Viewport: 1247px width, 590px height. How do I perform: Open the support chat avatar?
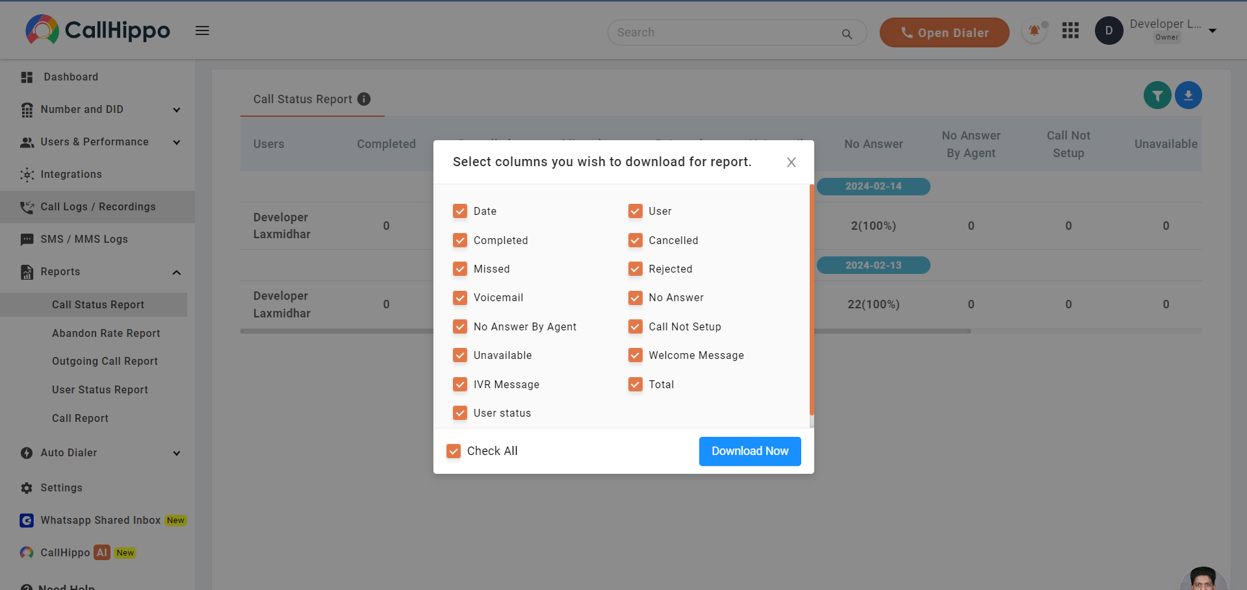click(1203, 579)
